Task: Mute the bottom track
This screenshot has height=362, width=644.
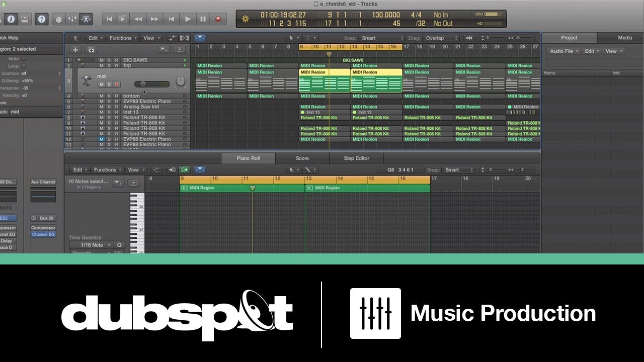Action: pyautogui.click(x=101, y=96)
